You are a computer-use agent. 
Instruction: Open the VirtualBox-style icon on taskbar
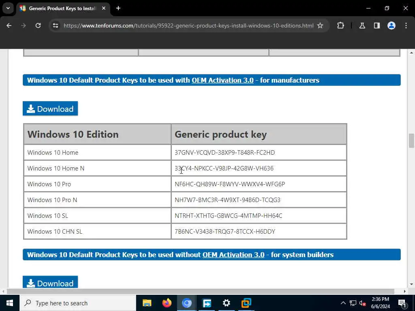click(246, 303)
